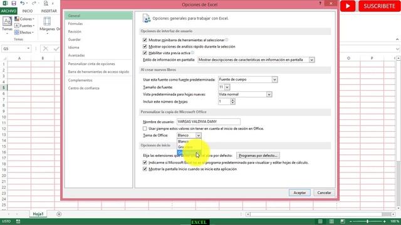
Task: Toggle Mostrar la pantalla Inicio checkbox
Action: [x=145, y=169]
